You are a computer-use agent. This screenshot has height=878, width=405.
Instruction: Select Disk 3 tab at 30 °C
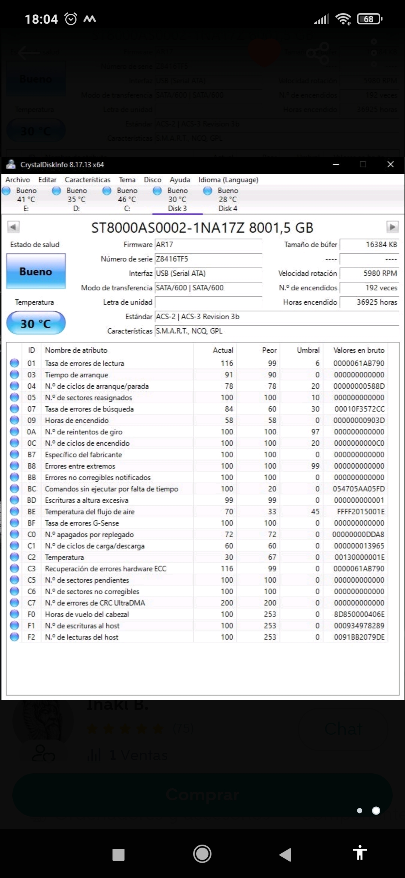pos(177,200)
